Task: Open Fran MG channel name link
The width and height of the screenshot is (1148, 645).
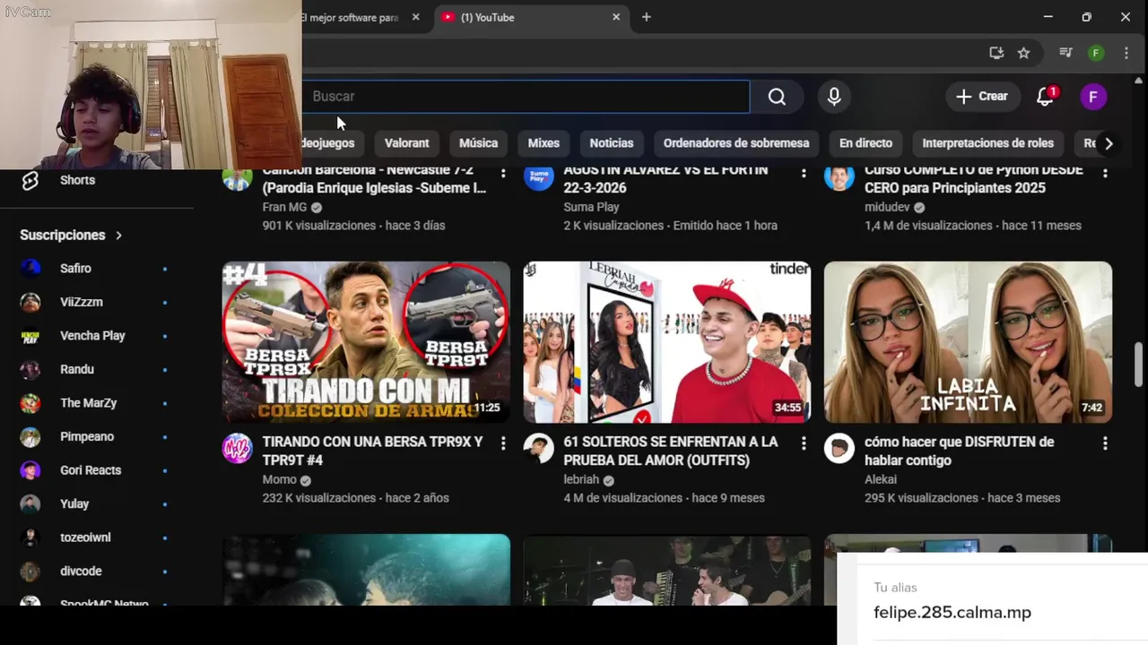Action: [284, 207]
